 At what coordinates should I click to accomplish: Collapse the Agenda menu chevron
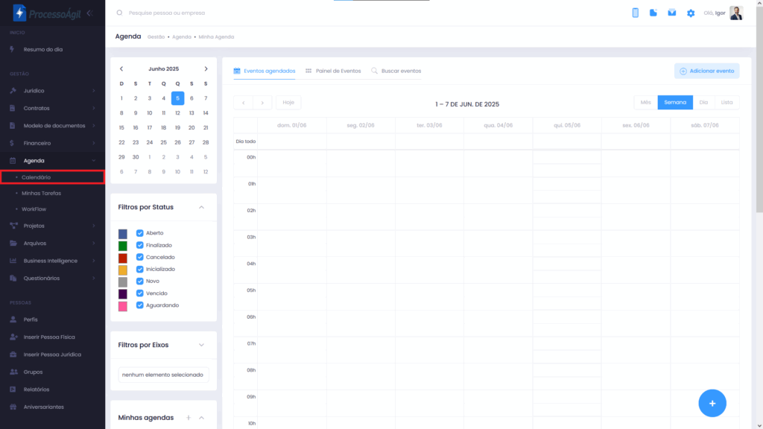pos(93,161)
